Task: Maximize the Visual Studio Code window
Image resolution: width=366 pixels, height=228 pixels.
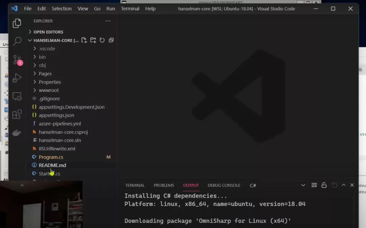Action: [333, 8]
